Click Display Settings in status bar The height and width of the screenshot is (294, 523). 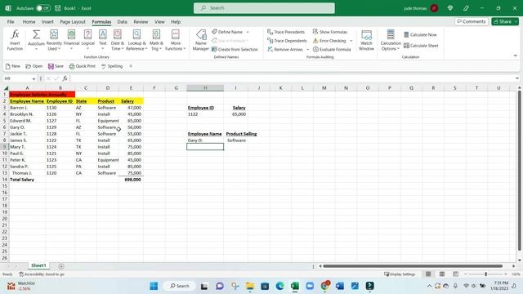(400, 274)
